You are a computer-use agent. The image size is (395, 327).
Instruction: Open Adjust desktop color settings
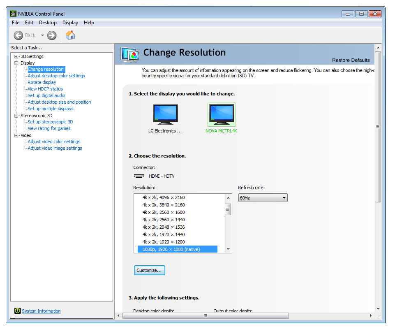click(x=56, y=76)
